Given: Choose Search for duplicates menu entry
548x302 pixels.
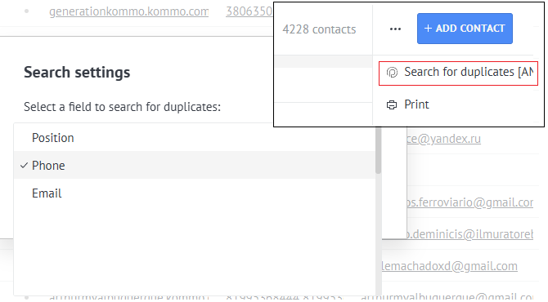Looking at the screenshot, I should point(458,73).
